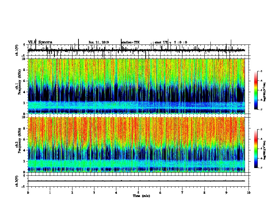Screen dimensions: 280x216
Task: Select the 'Jan. 21, 2019' date label
Action: (99, 42)
